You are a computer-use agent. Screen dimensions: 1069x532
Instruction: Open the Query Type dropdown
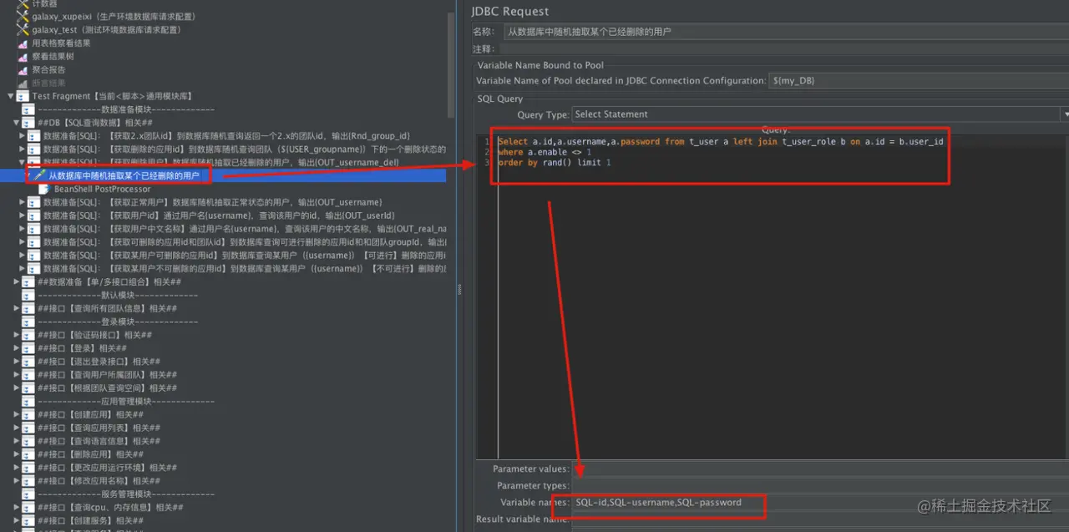(1065, 114)
